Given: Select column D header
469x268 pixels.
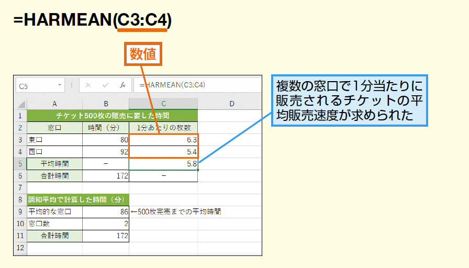Looking at the screenshot, I should click(230, 104).
